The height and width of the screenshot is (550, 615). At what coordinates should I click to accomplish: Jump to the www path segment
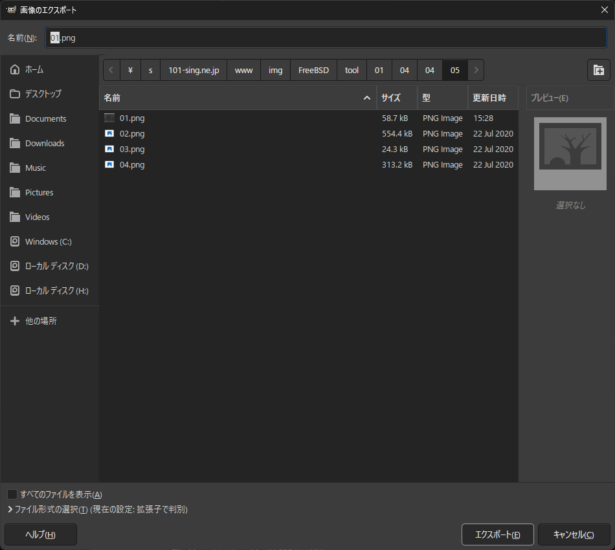243,70
